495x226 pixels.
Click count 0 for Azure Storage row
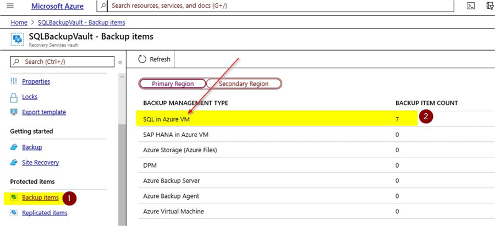[397, 150]
